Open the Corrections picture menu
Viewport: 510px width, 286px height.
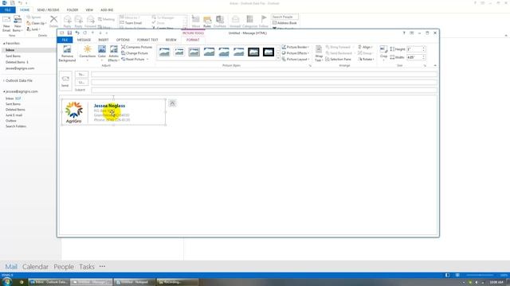click(87, 53)
